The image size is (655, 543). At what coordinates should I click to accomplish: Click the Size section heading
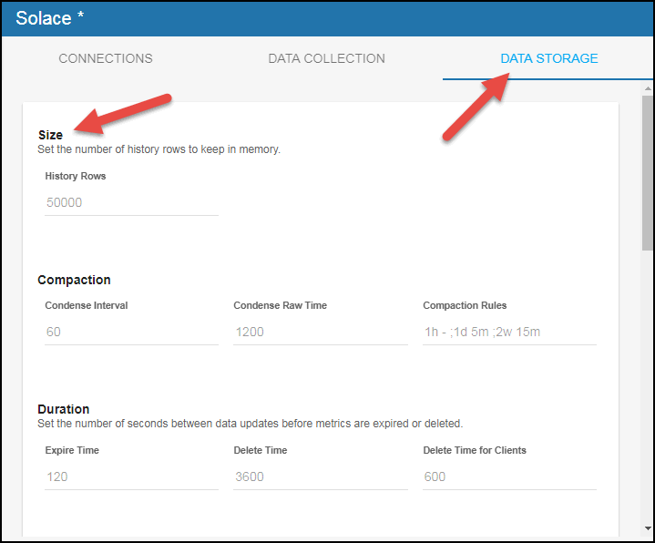[x=50, y=135]
